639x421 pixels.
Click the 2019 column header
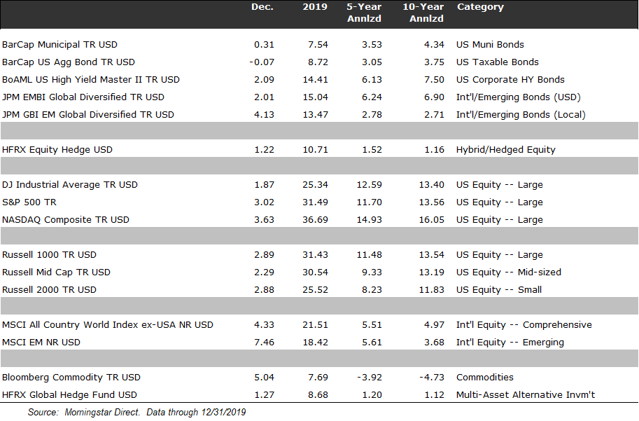click(x=315, y=7)
